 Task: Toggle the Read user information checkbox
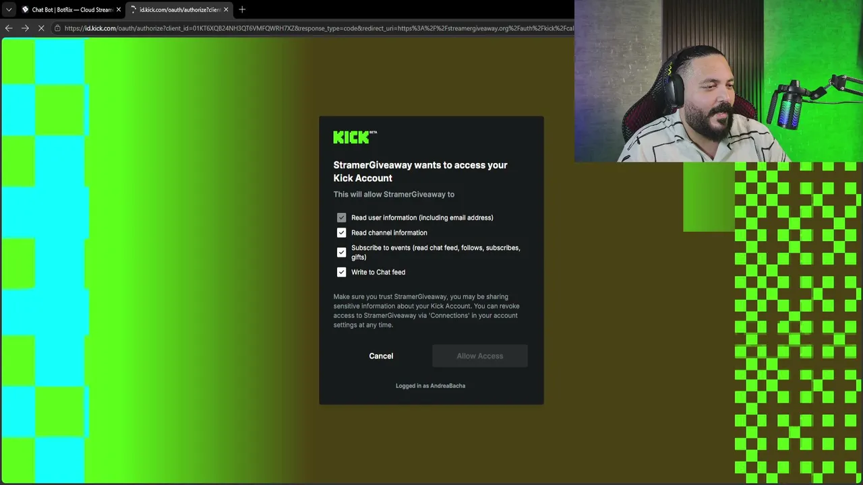[x=341, y=218]
